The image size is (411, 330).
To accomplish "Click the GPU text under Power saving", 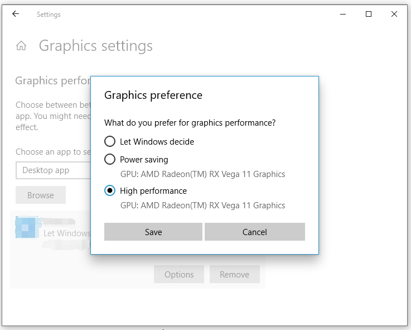I will point(203,174).
